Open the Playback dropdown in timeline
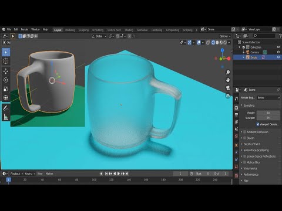Image resolution: width=282 pixels, height=211 pixels. click(x=16, y=173)
